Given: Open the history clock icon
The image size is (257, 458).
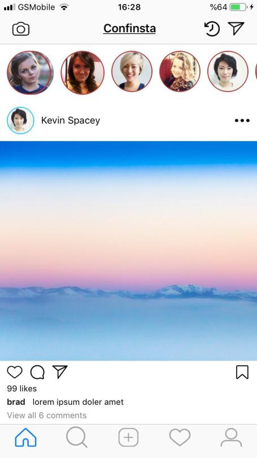Looking at the screenshot, I should click(x=212, y=29).
